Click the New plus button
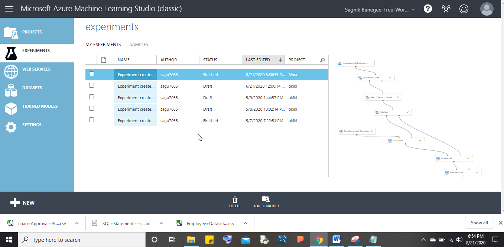Viewport: 504px width, 247px height. click(22, 203)
